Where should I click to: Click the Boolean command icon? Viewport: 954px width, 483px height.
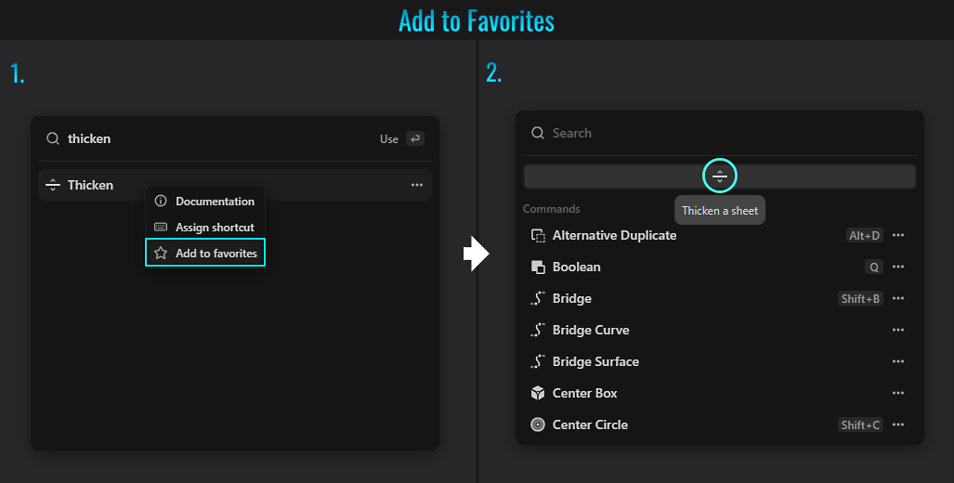coord(538,268)
